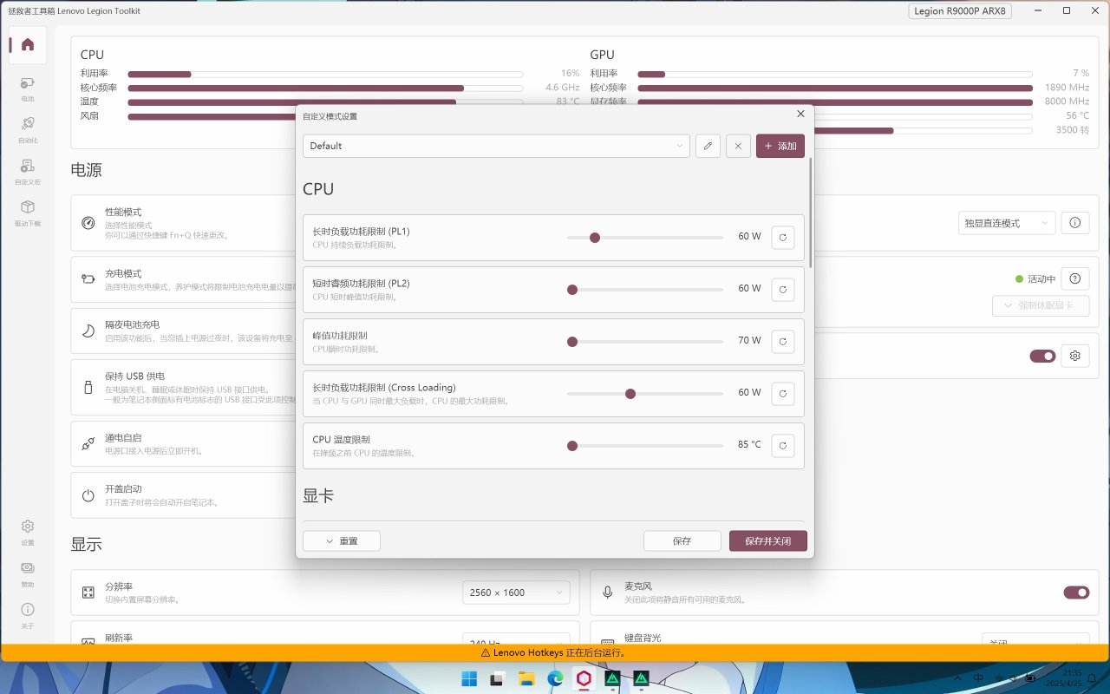1110x694 pixels.
Task: Click the info icon beside 独显直连模式
Action: [x=1075, y=223]
